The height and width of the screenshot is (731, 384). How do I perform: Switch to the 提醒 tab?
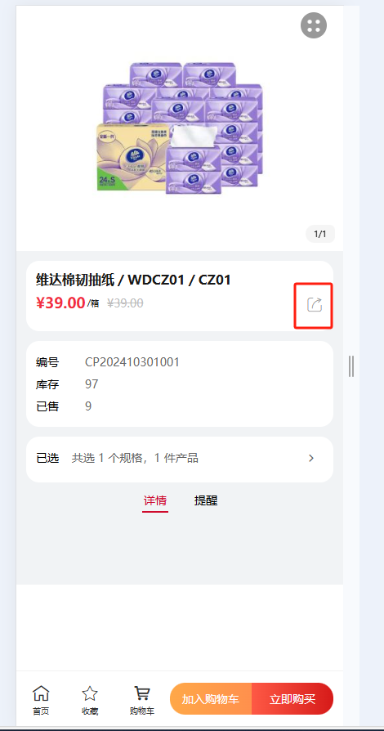pos(206,501)
